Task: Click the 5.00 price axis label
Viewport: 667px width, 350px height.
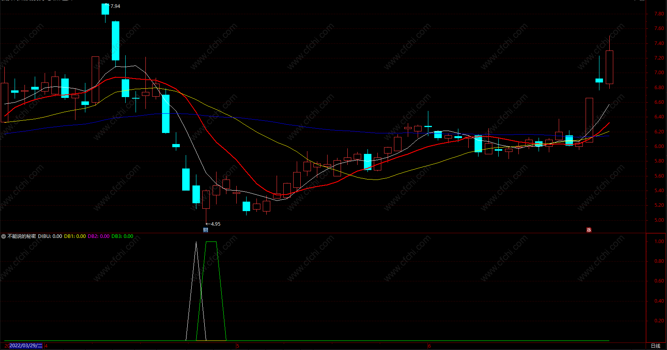Action: point(659,220)
